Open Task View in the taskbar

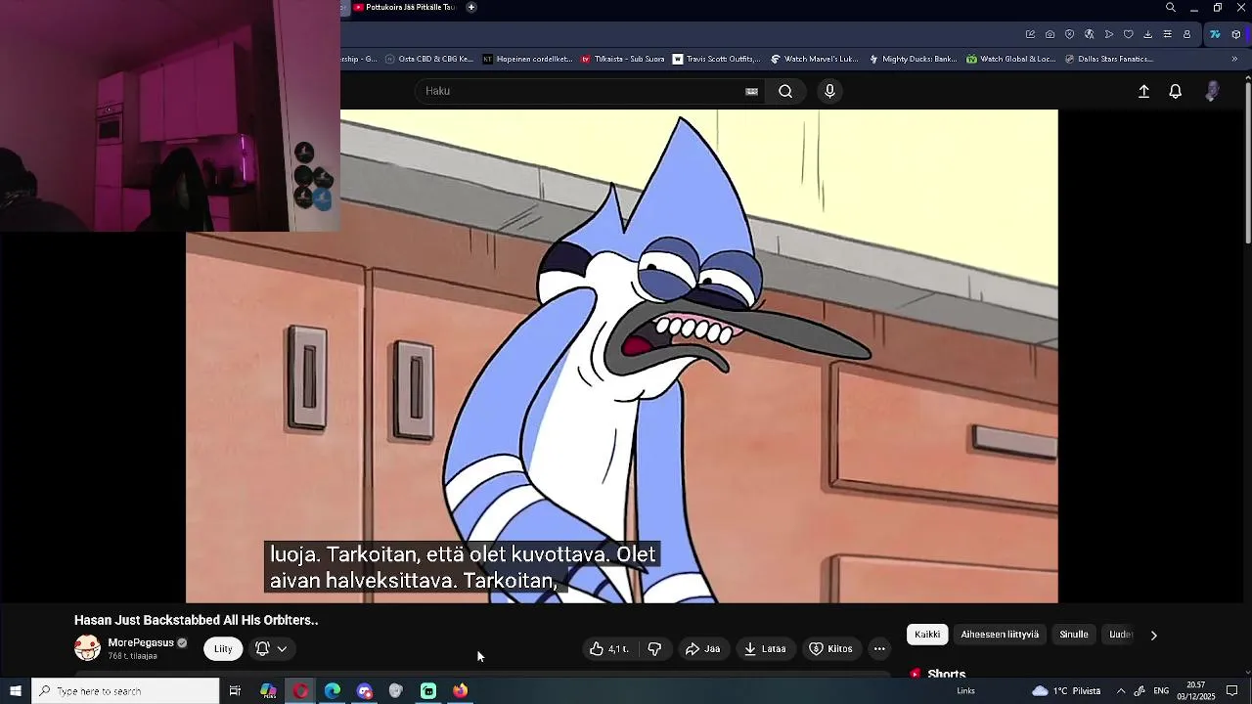pos(235,691)
